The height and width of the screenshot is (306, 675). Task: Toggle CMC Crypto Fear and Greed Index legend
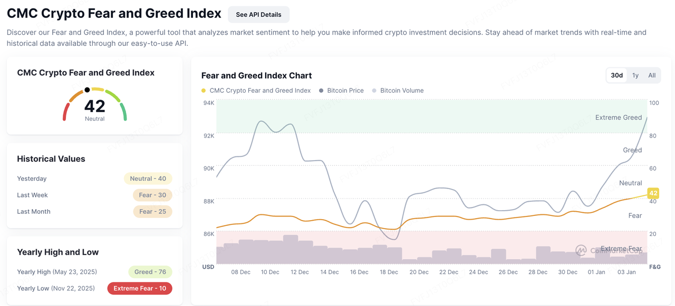click(260, 91)
